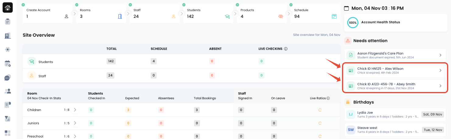Click the 100% Account Health Status ring
Screen dimensions: 451x139
pos(353,22)
